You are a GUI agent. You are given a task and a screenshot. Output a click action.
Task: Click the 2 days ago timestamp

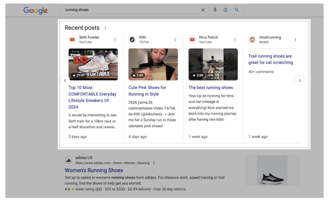[77, 137]
